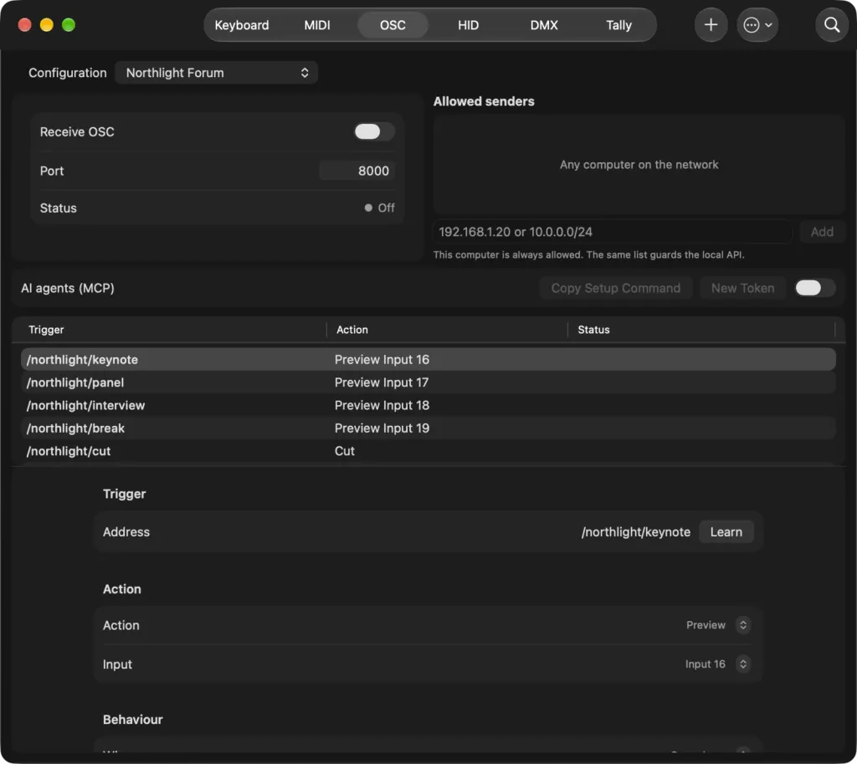The width and height of the screenshot is (857, 764).
Task: Select the /northlight/break trigger row
Action: tap(428, 428)
